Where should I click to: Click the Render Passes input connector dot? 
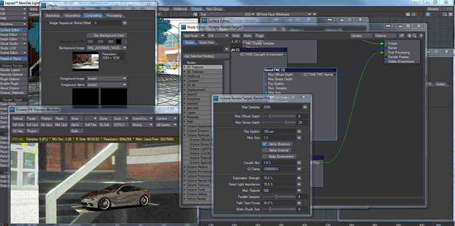click(386, 57)
